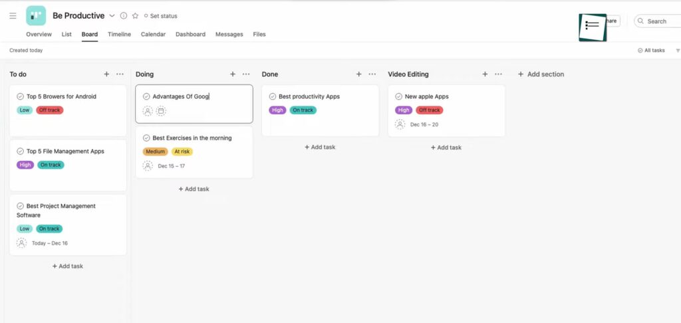Open All tasks filter dropdown
This screenshot has width=681, height=323.
pos(650,51)
